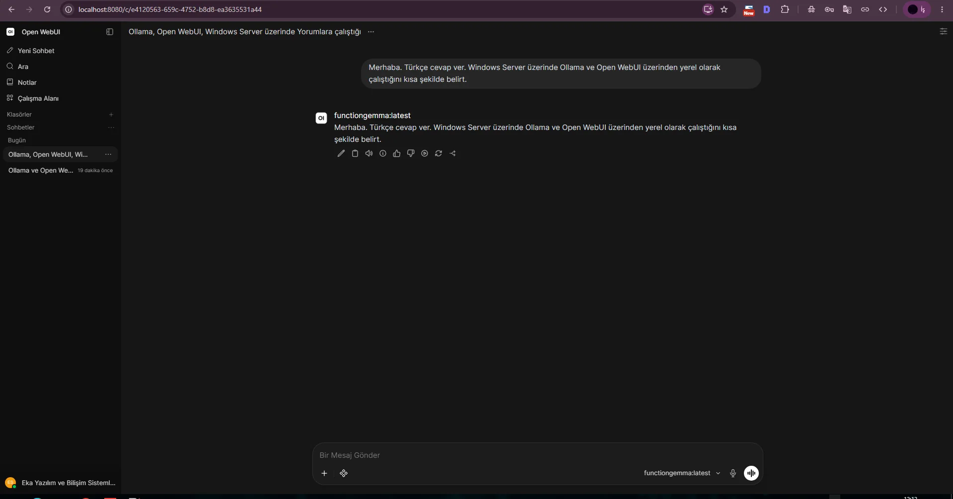Collapse the Open WebUI sidebar

click(110, 32)
